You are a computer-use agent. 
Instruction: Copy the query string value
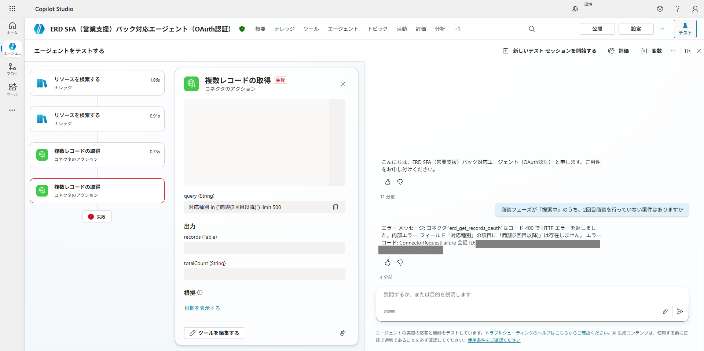[x=335, y=207]
